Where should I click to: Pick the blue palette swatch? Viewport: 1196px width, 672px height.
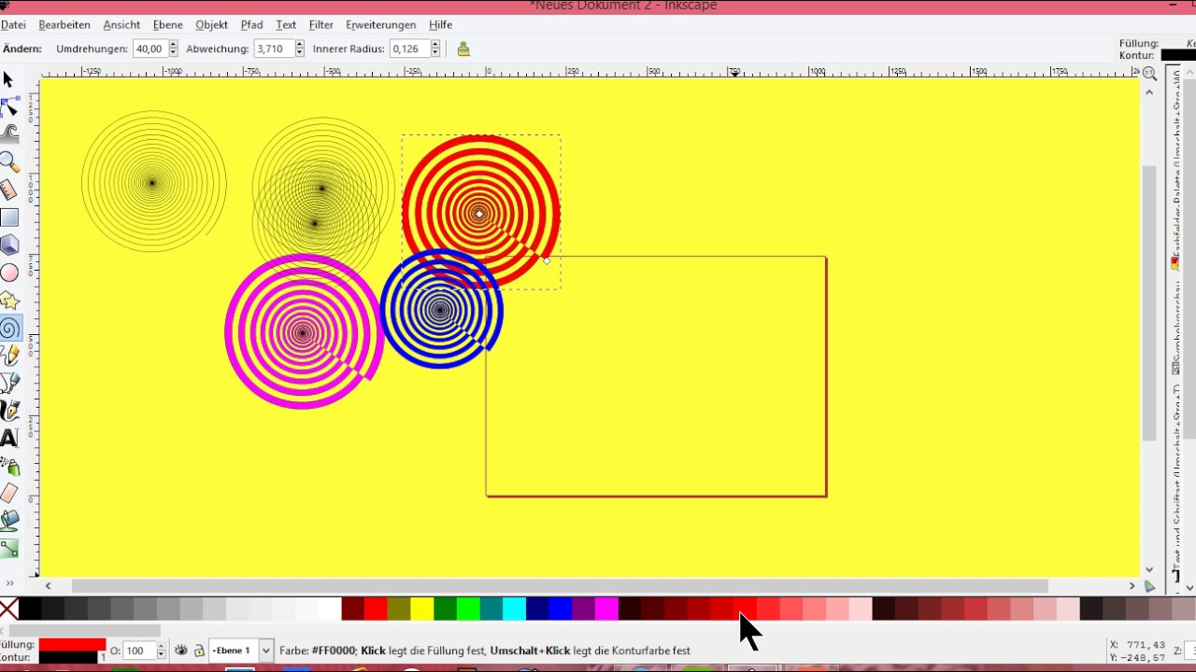click(560, 609)
